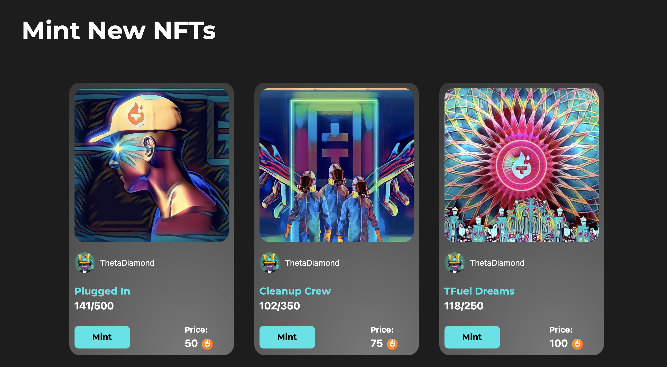The width and height of the screenshot is (667, 367).
Task: Click the TFuel coin icon next to 100
Action: [577, 344]
